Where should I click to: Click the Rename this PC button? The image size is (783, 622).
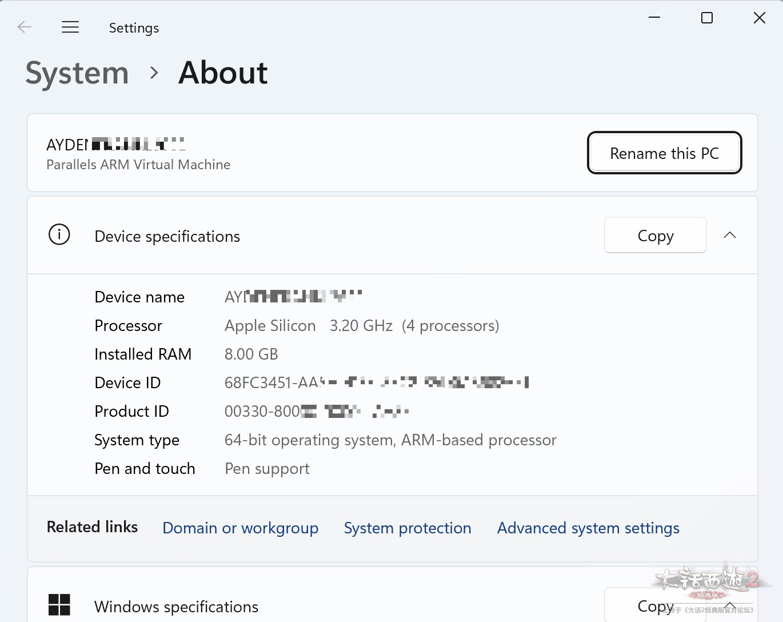[665, 153]
